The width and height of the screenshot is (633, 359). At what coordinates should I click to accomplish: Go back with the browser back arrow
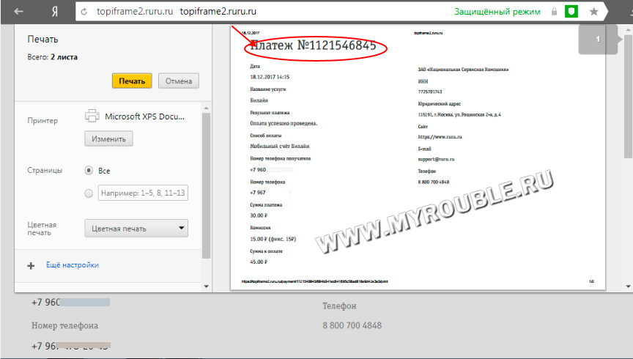(18, 11)
